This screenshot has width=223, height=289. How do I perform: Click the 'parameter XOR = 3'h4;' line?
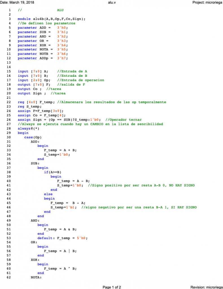point(43,45)
